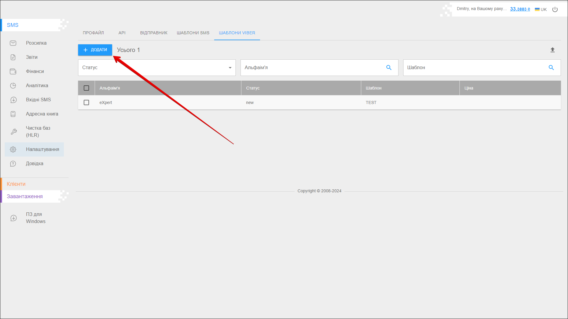Open the Клієнти sidebar section

point(16,184)
